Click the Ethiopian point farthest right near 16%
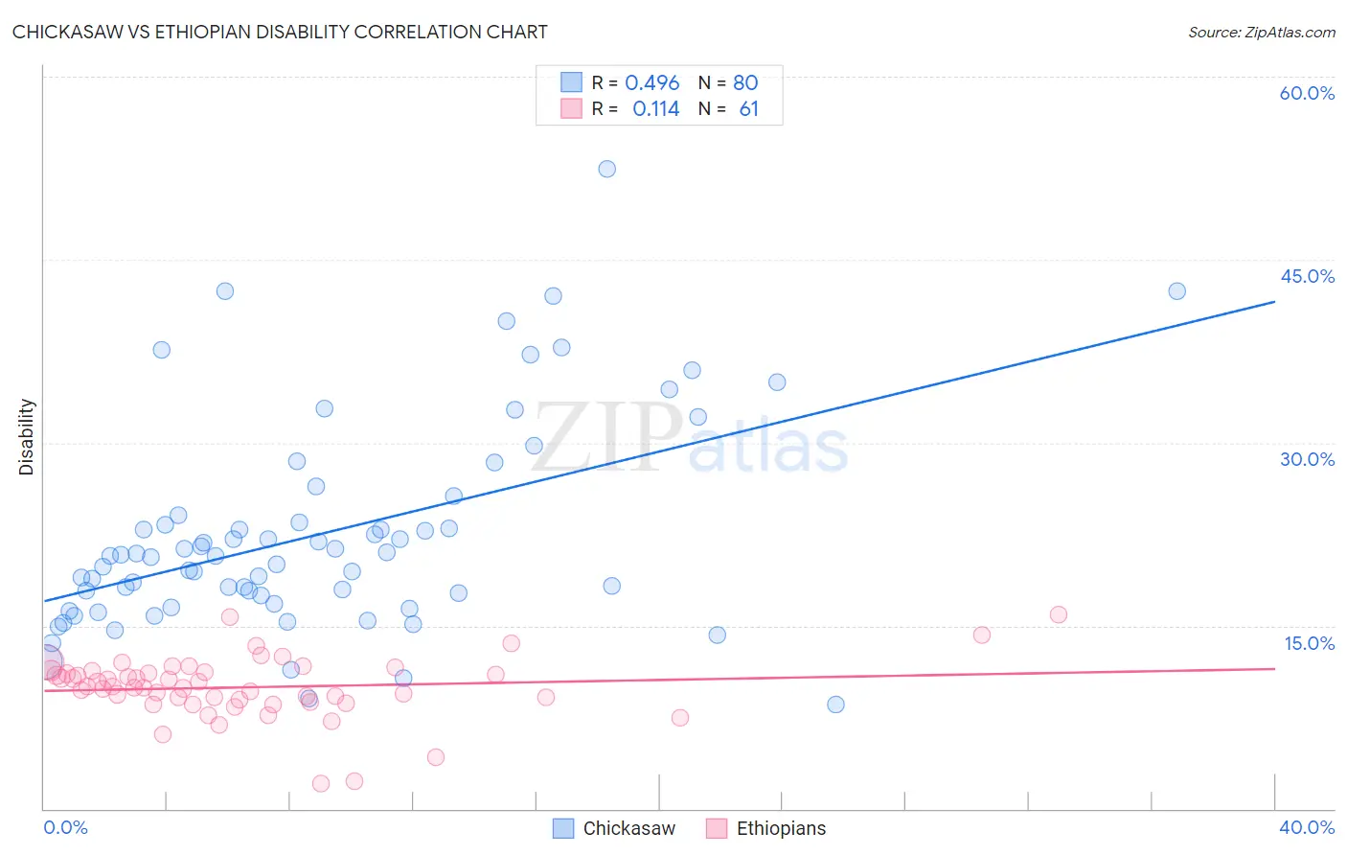Viewport: 1347px width, 855px height. 1058,614
